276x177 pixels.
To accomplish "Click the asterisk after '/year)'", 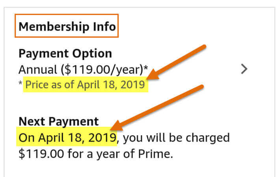I will 146,68.
